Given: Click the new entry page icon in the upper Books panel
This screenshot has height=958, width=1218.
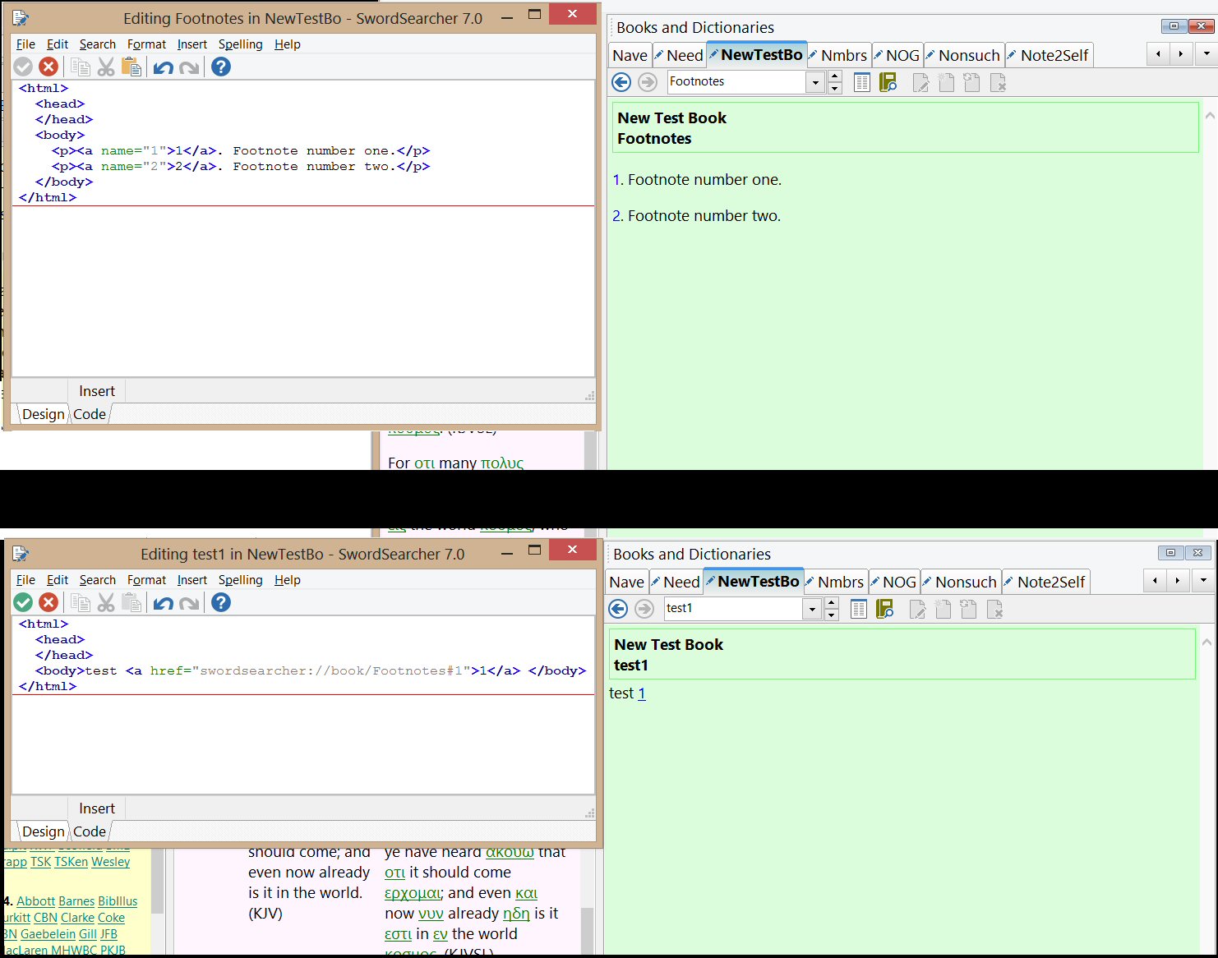Looking at the screenshot, I should tap(947, 82).
